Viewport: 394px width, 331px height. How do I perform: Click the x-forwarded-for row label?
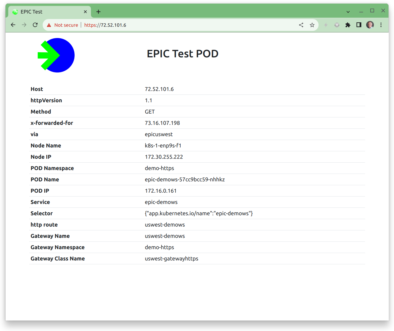[52, 123]
